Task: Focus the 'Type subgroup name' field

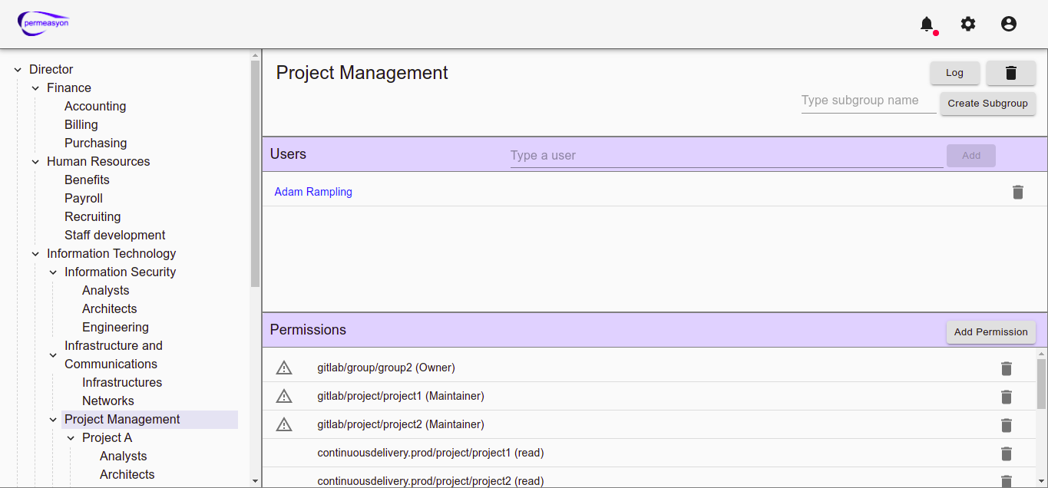Action: click(868, 101)
